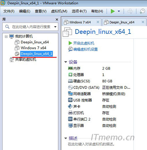Click the 2 GB memory value
This screenshot has height=150, width=147.
106,68
